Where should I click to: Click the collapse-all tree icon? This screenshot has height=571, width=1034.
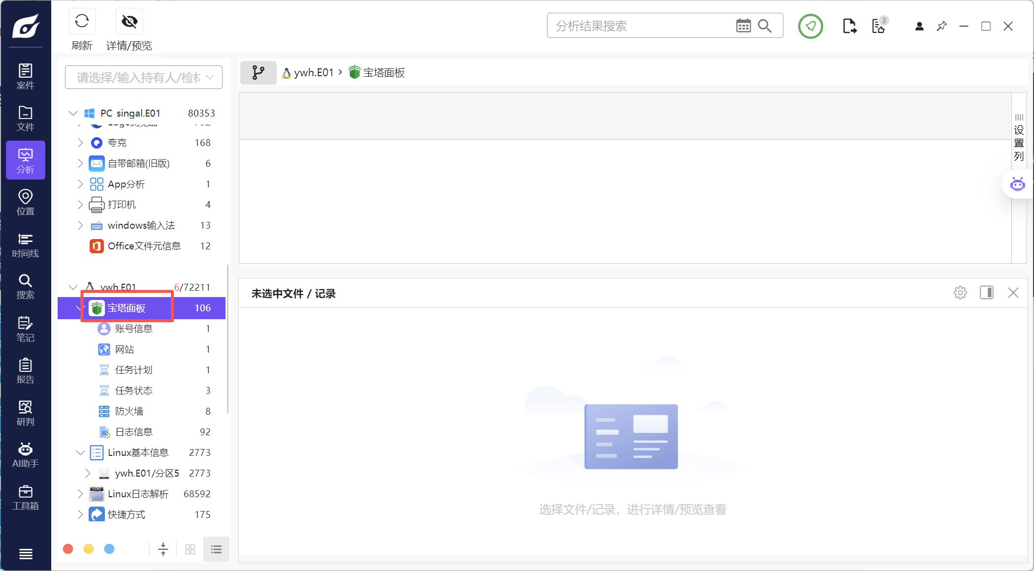pos(163,549)
